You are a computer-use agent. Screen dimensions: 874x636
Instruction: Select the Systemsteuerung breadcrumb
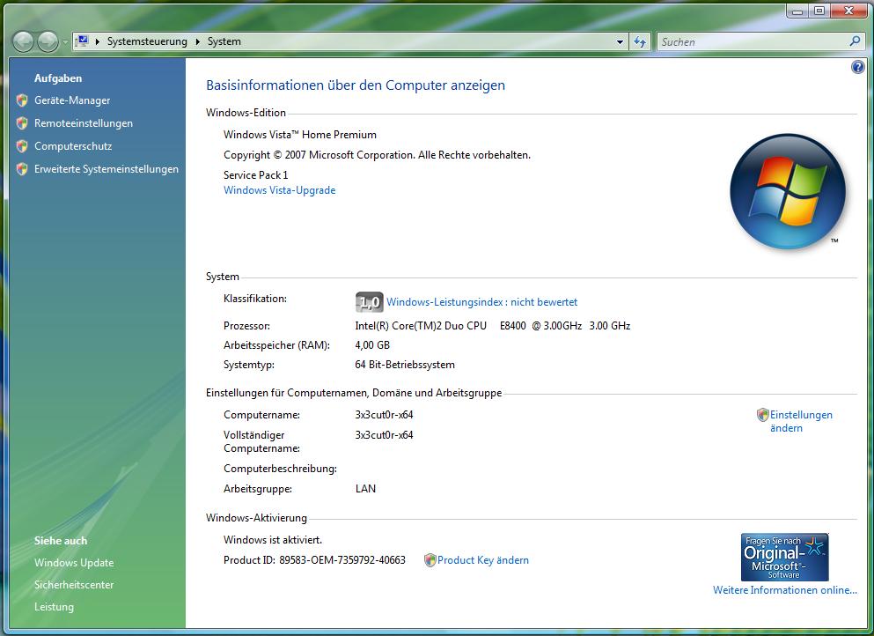coord(147,41)
